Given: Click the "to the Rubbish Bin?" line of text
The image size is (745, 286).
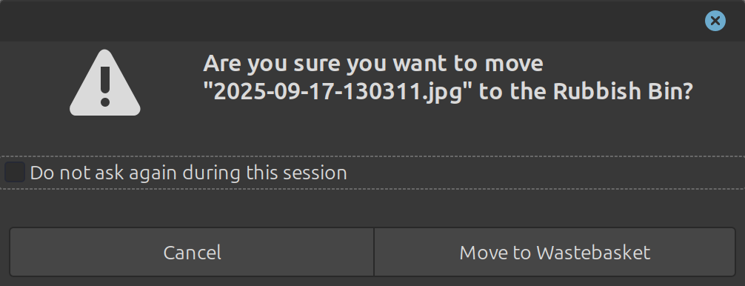Looking at the screenshot, I should click(x=586, y=92).
